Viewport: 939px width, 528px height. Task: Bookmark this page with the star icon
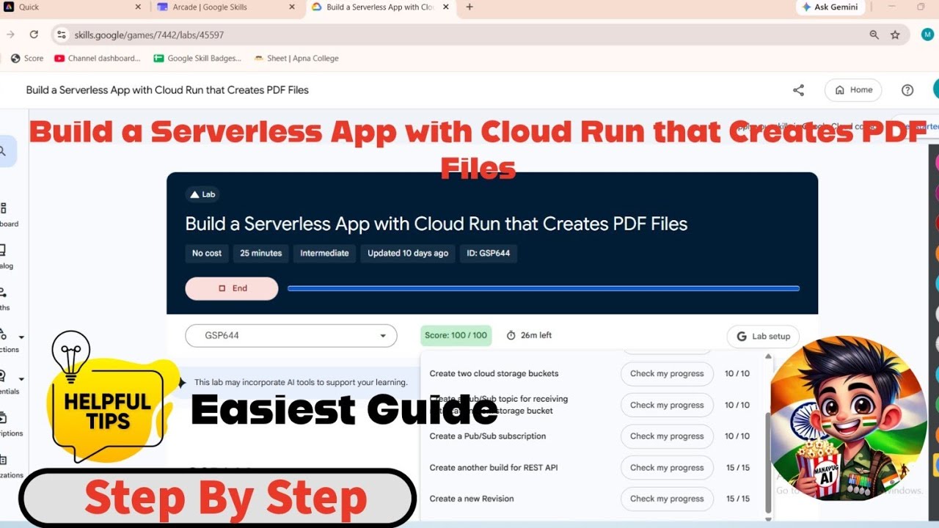tap(895, 34)
